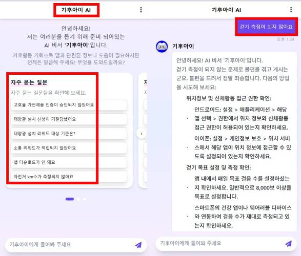Click the '기후아이 AI' title in right header

[x=226, y=10]
